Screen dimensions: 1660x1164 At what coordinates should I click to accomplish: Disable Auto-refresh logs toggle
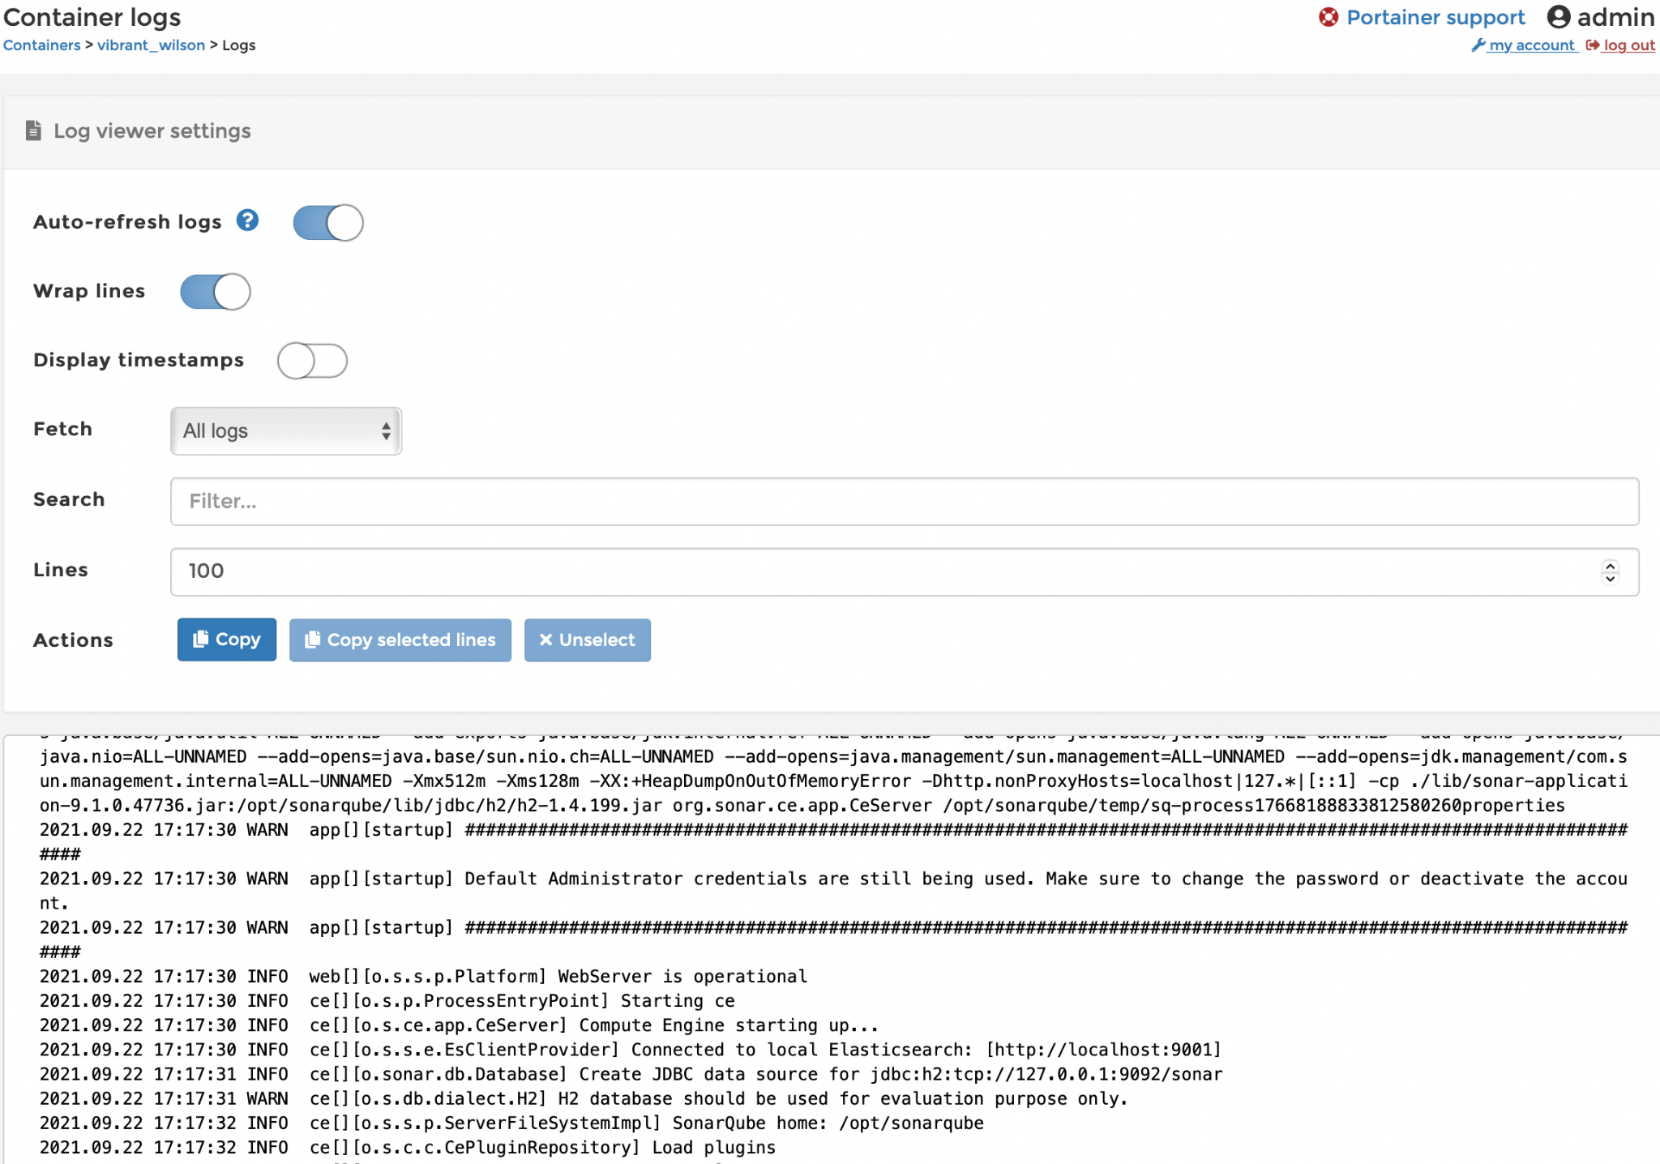point(328,223)
